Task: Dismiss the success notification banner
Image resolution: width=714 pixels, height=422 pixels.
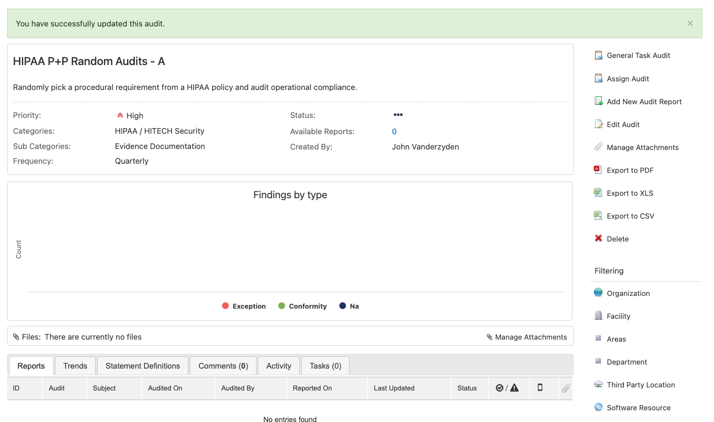Action: pyautogui.click(x=690, y=23)
